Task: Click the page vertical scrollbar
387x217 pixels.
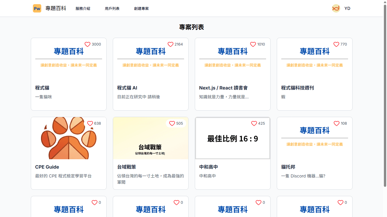Action: (385, 96)
